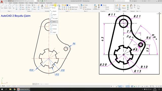Expand the Utilities panel
Viewport: 162px width, 91px height.
(x=125, y=11)
